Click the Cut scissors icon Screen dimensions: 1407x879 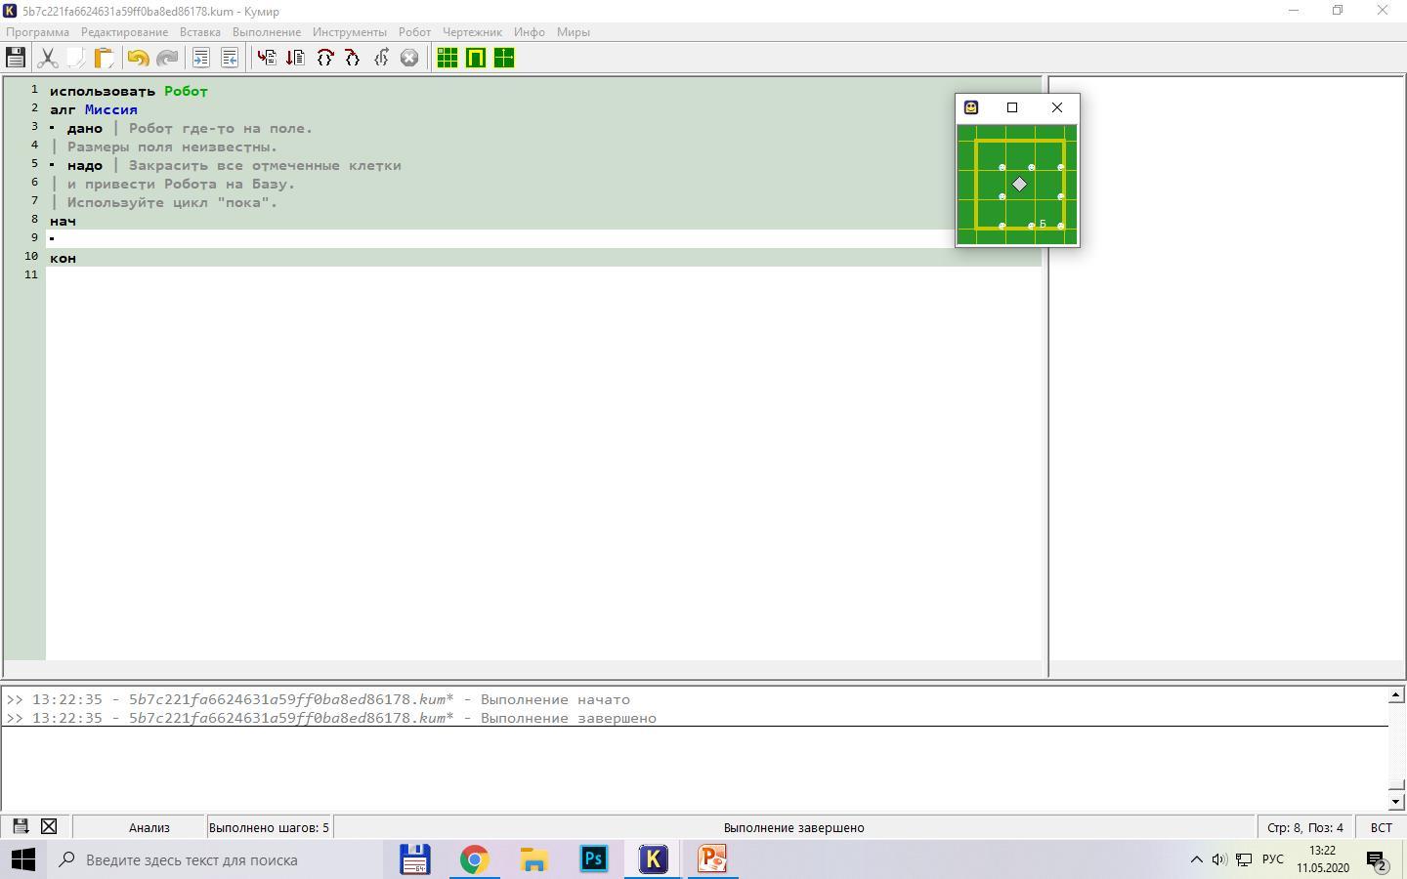click(x=47, y=58)
